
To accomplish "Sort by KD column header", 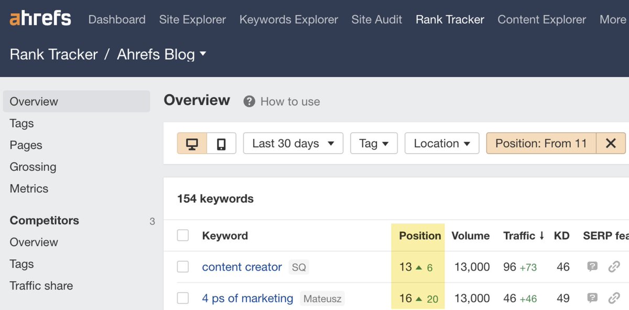I will (x=561, y=236).
